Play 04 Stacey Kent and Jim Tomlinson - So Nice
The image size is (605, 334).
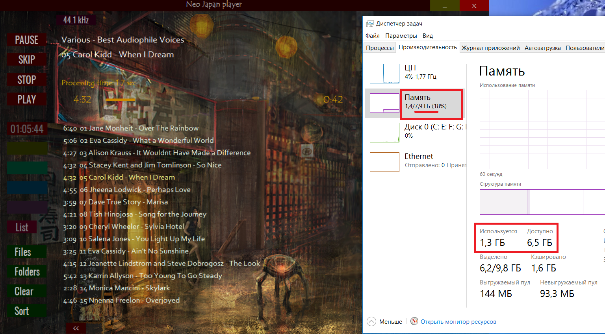[142, 165]
